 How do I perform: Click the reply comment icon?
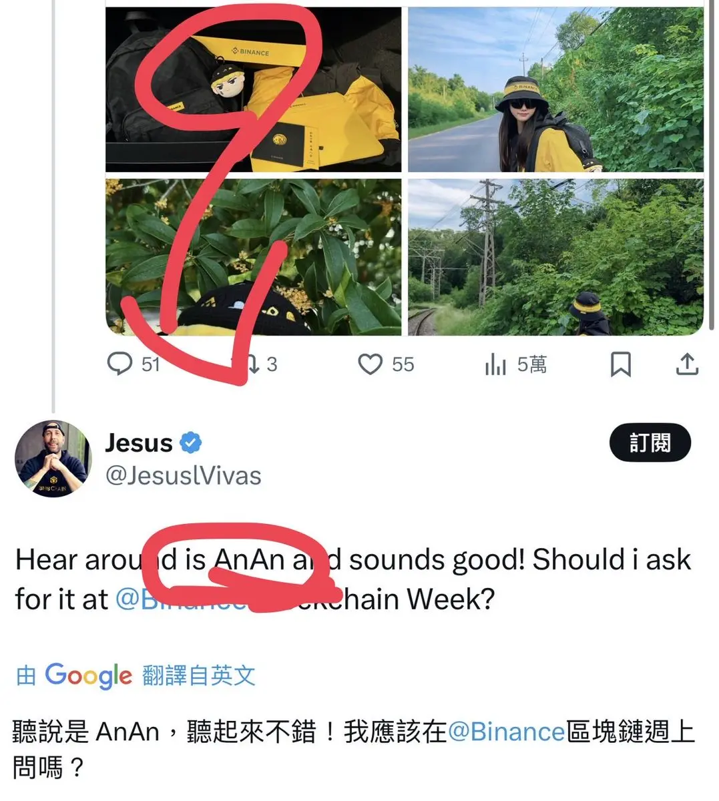[x=120, y=364]
